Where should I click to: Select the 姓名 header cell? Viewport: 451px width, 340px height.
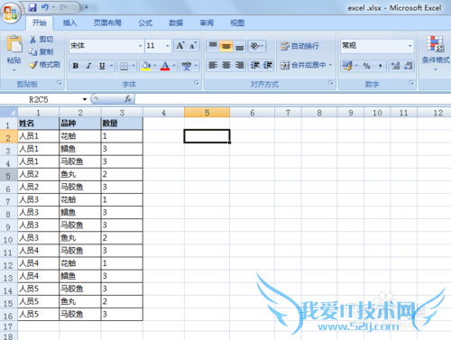(39, 124)
